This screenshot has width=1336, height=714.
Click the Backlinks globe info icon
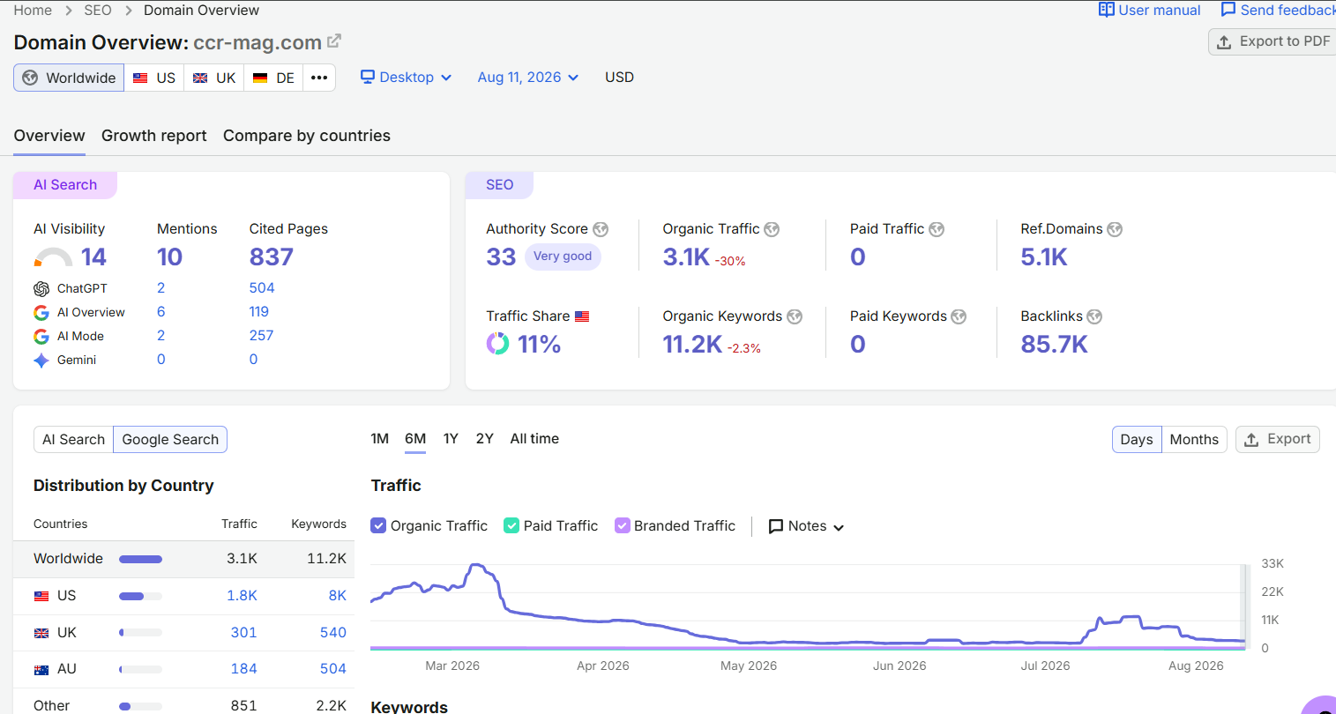tap(1094, 316)
